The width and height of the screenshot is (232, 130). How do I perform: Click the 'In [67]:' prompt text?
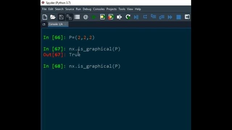pos(54,49)
